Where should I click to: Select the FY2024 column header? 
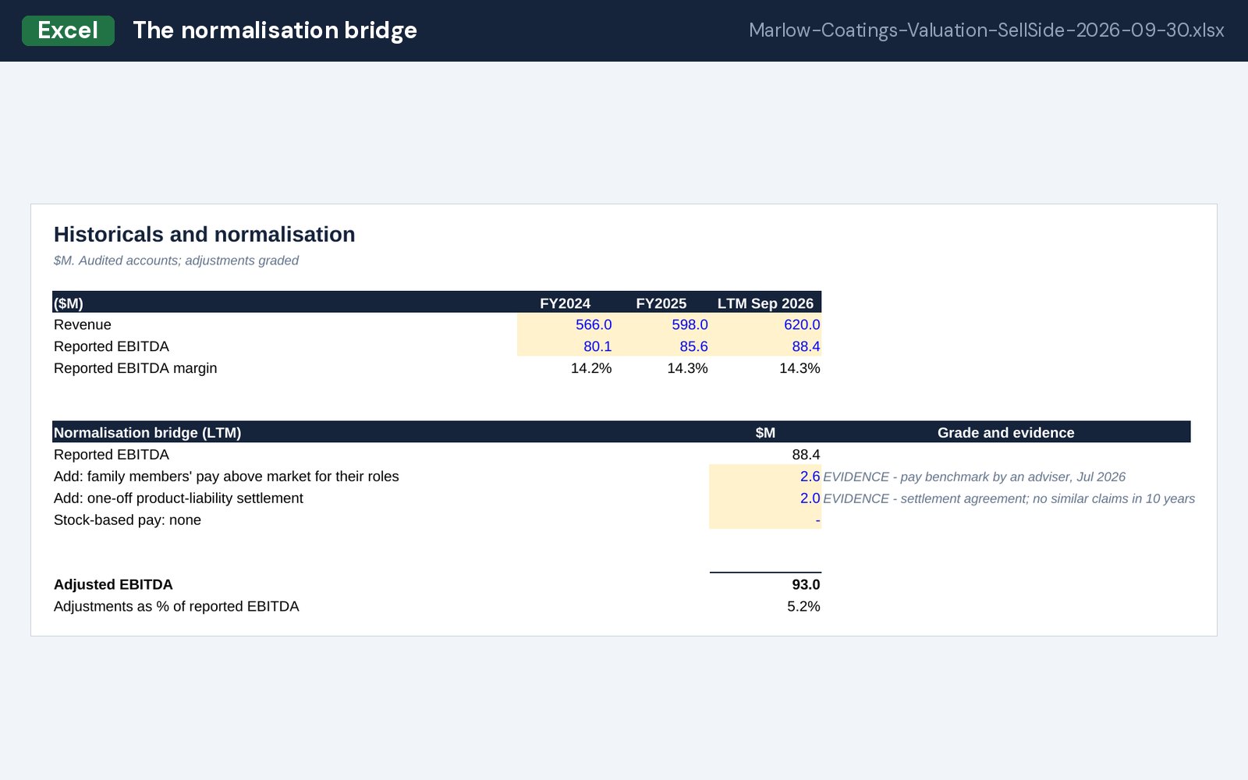565,303
